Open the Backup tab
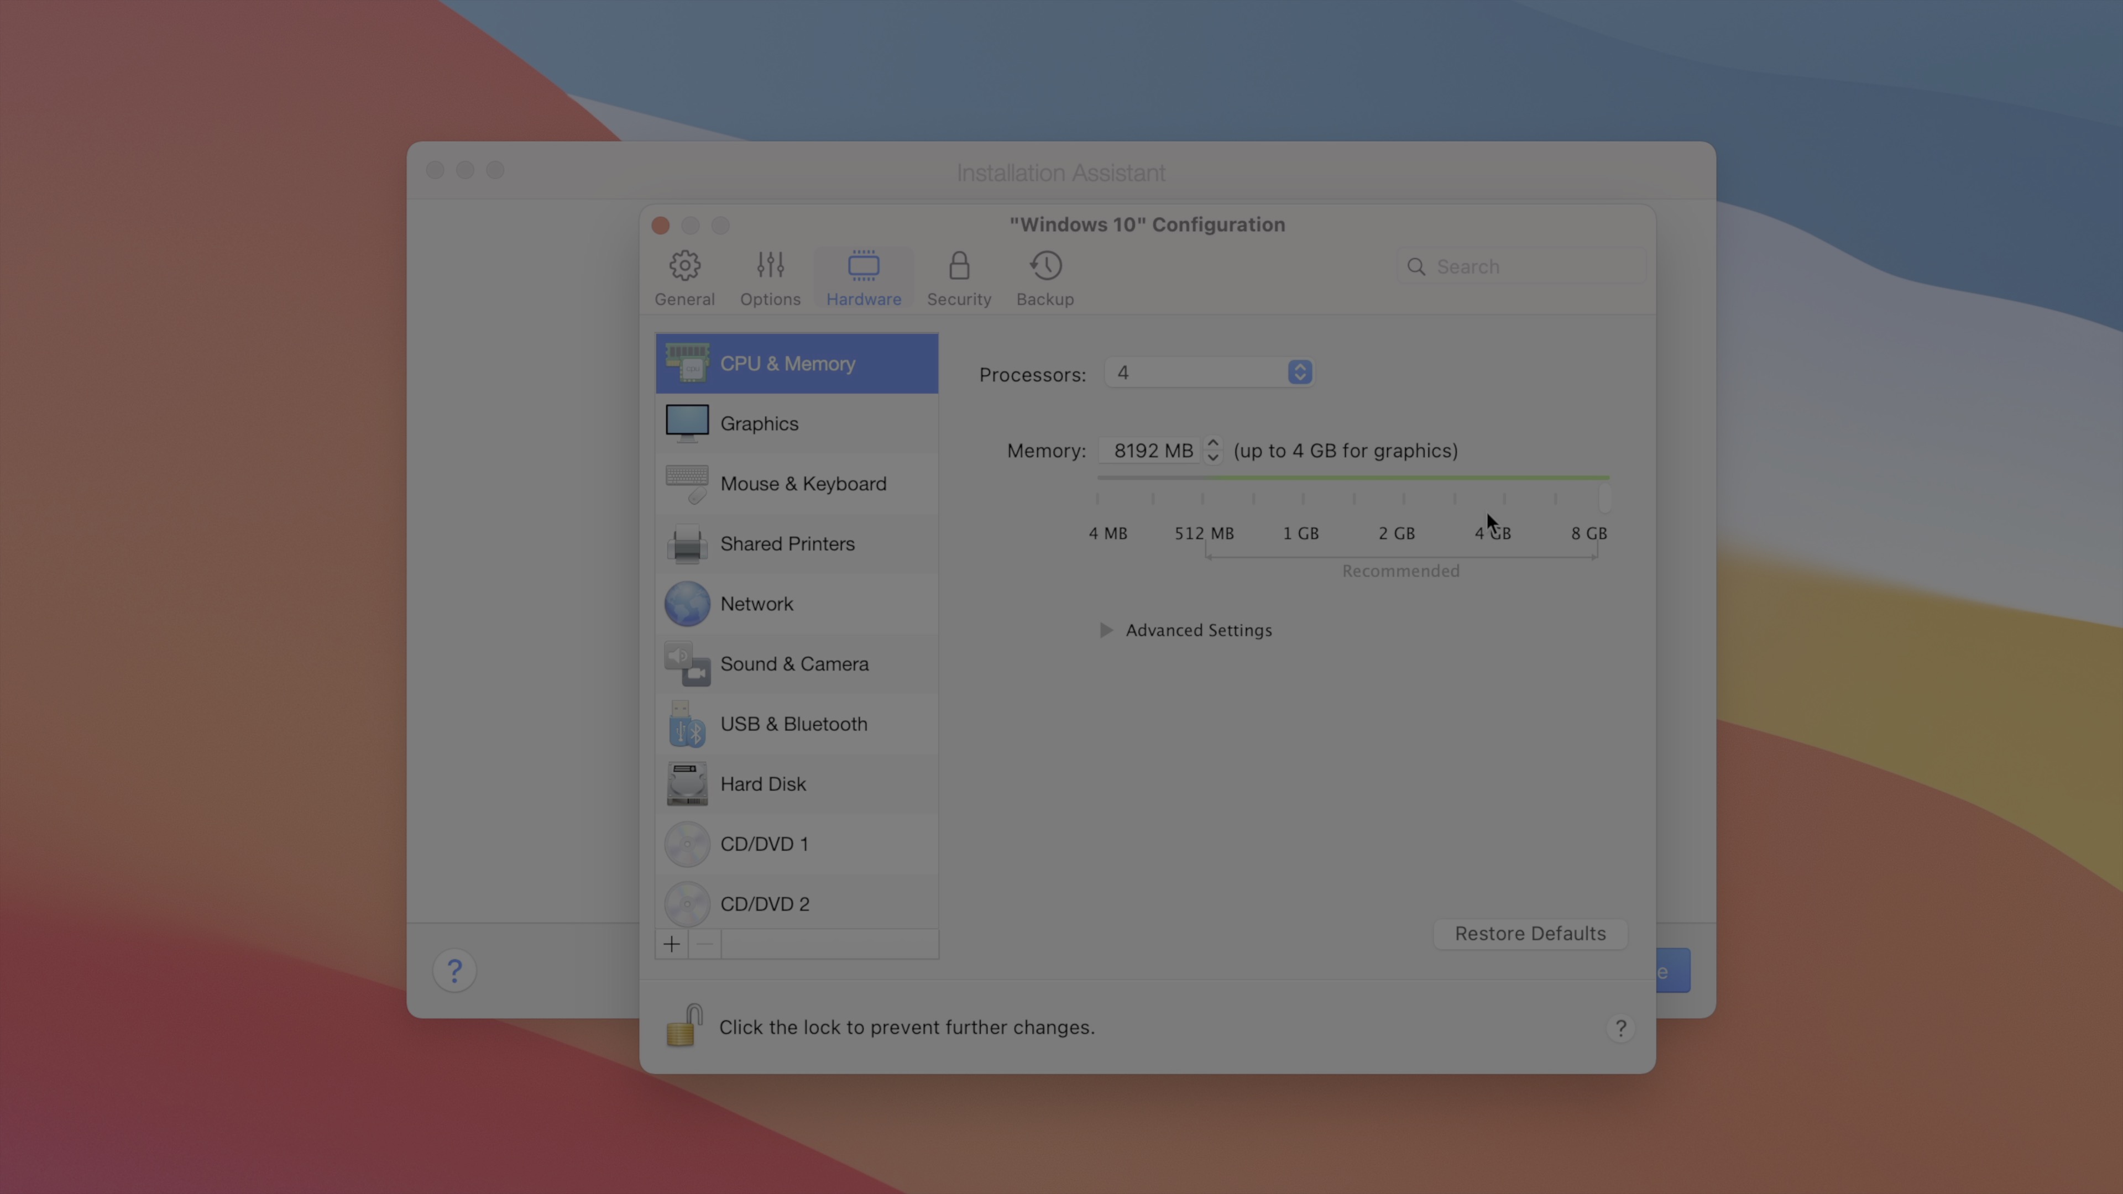 1044,279
